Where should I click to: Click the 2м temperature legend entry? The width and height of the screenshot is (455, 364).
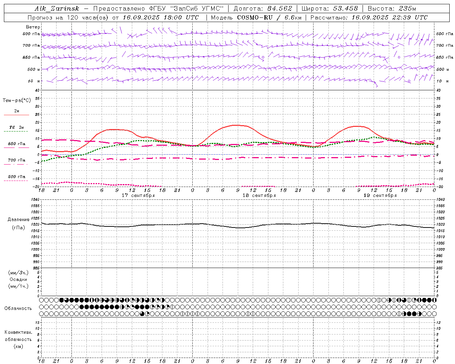tap(17, 111)
